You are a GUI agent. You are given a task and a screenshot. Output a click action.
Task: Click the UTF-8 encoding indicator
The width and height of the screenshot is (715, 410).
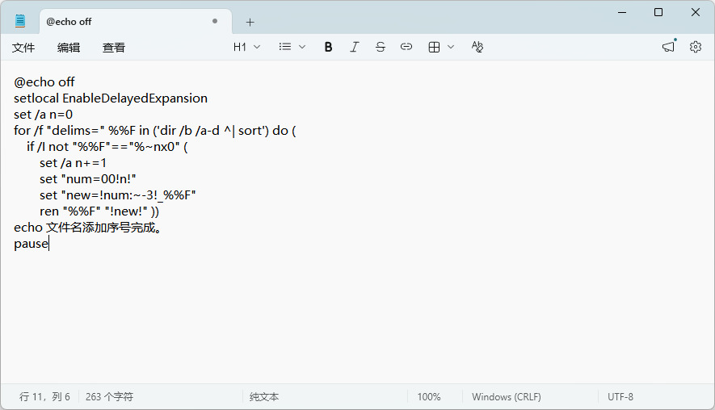[x=620, y=397]
